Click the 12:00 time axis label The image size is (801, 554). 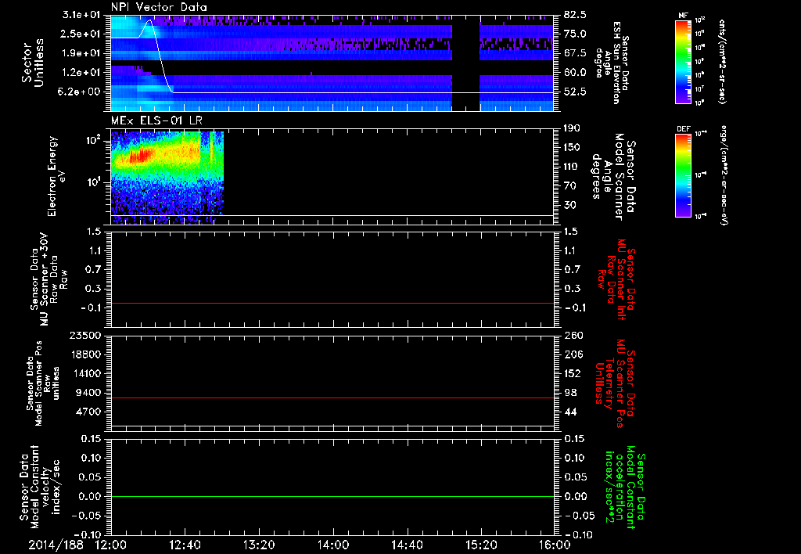click(111, 545)
